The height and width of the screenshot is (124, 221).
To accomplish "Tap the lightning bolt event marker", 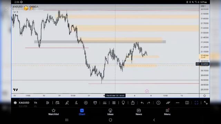I will (x=147, y=91).
